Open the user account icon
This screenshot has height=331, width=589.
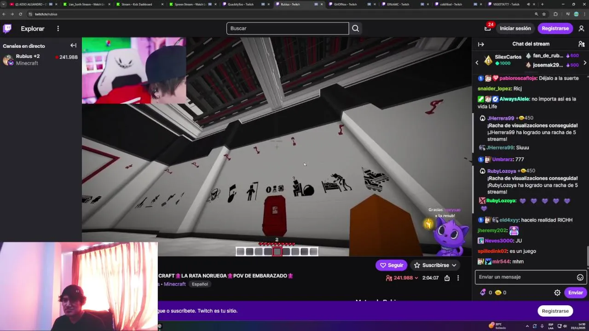(581, 29)
